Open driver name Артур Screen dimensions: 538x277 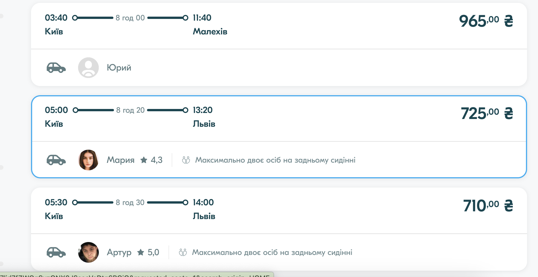point(119,252)
